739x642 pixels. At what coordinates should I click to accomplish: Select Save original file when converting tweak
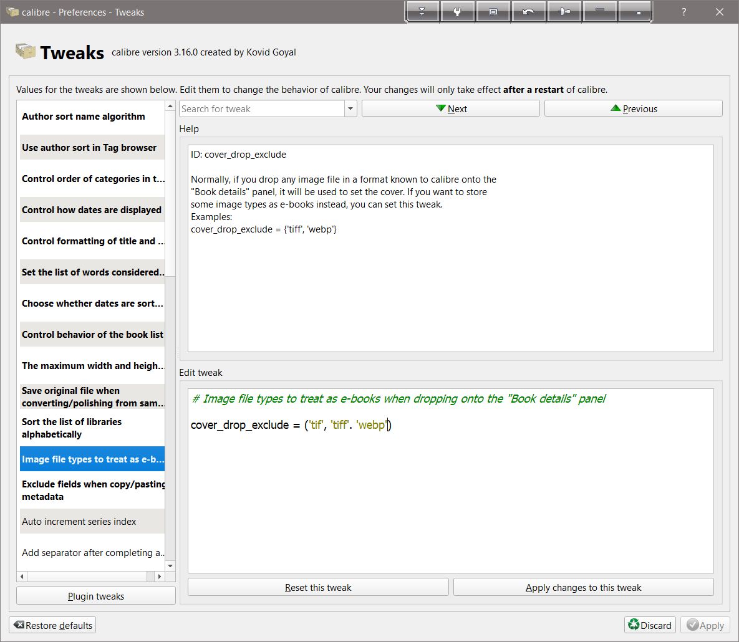[x=92, y=396]
